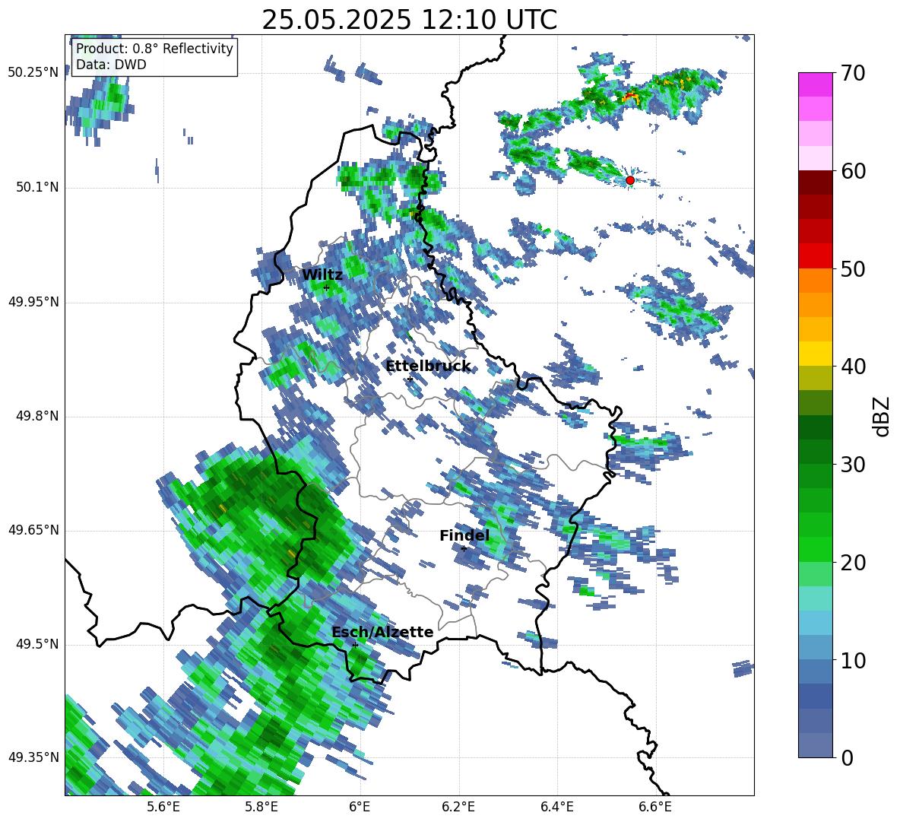Click the Data: DWD text
This screenshot has width=900, height=822.
point(111,65)
